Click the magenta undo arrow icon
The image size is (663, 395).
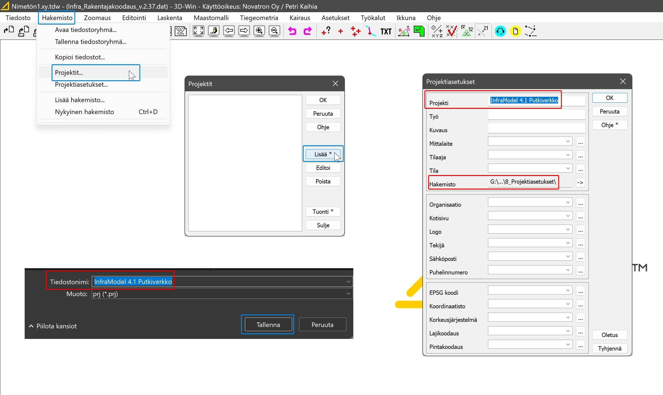(292, 31)
